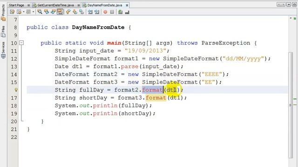Click the greyed Forward navigation icon
This screenshot has height=167, width=298.
coord(28,12)
